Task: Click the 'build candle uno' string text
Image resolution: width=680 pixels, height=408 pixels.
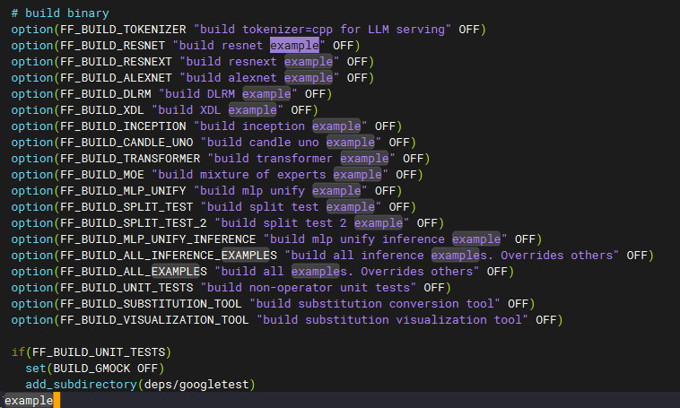Action: point(263,143)
